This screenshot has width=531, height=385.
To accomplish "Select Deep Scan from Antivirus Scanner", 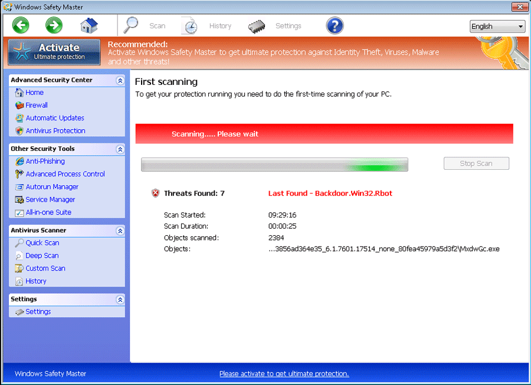I will (42, 256).
